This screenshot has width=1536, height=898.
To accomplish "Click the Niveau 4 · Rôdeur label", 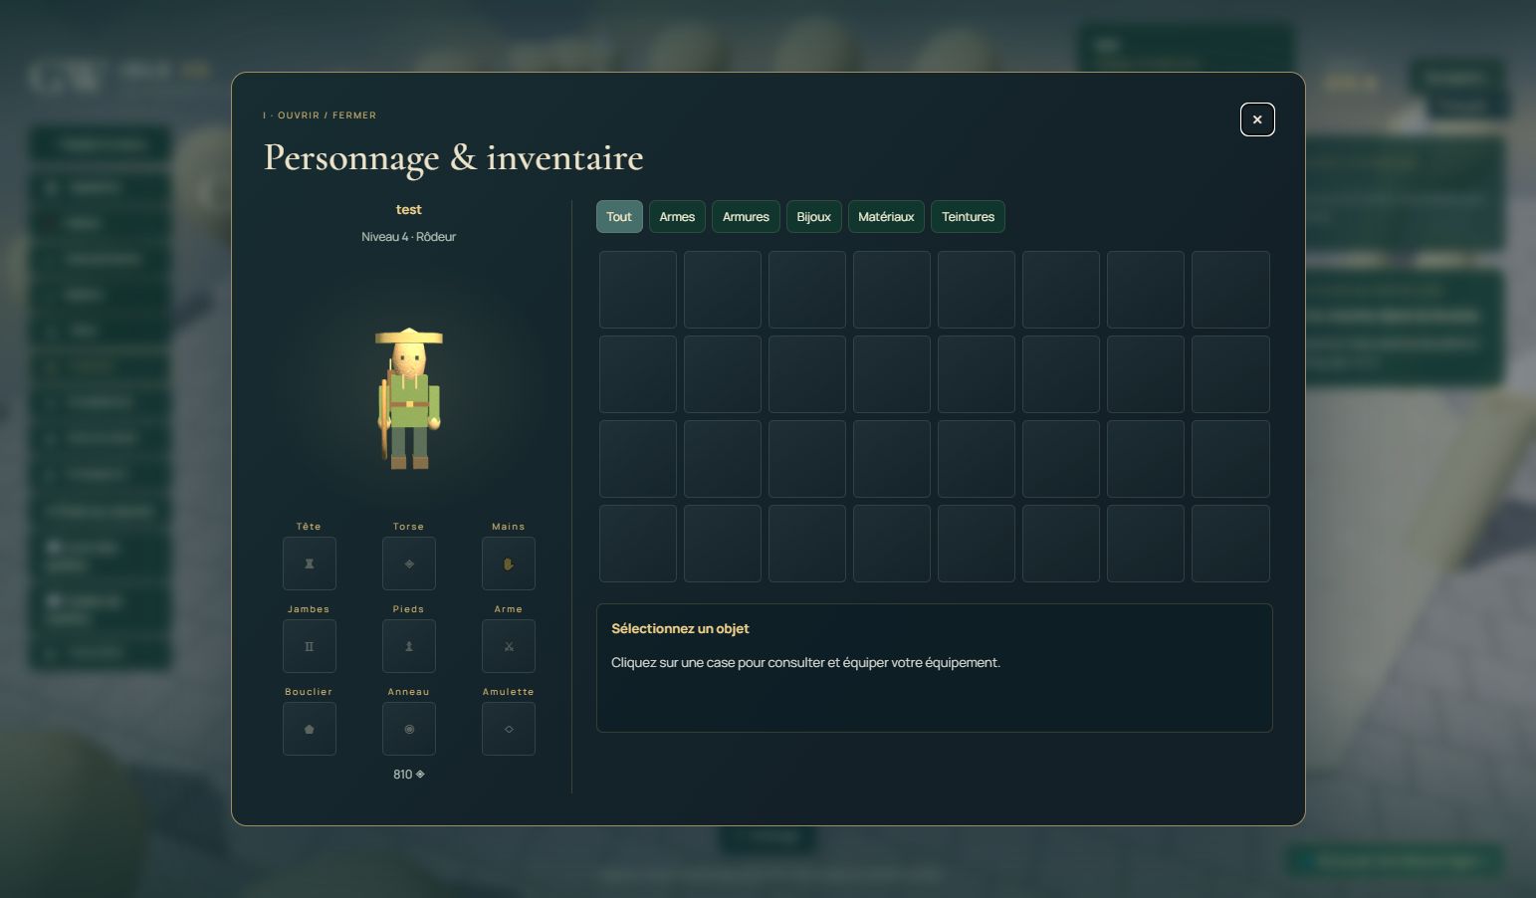I will (x=408, y=237).
